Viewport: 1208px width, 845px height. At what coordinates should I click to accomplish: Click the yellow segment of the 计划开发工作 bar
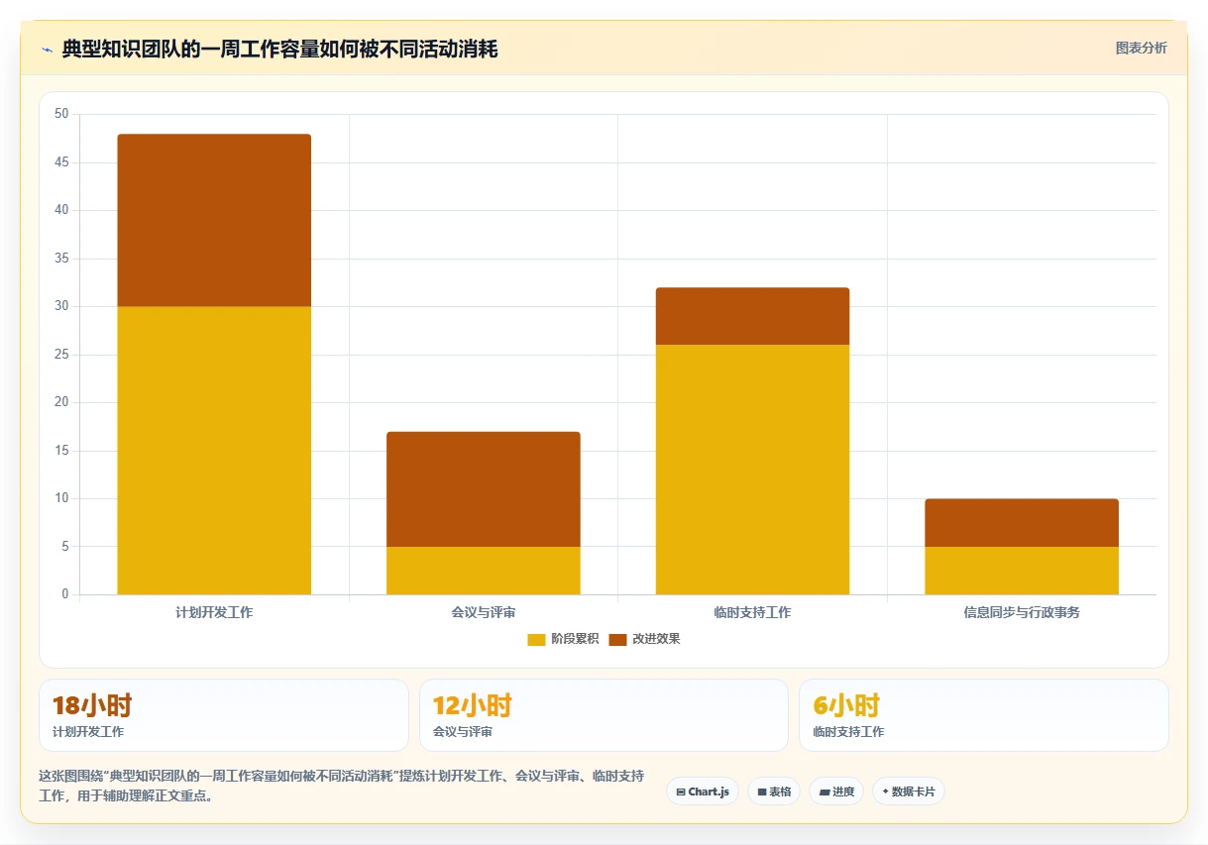pos(214,451)
